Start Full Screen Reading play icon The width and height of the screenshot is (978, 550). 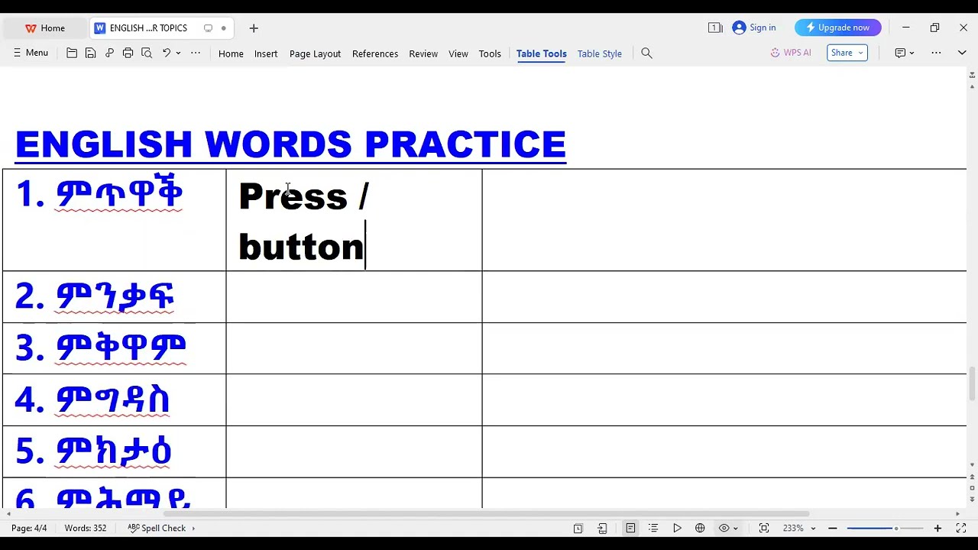677,528
